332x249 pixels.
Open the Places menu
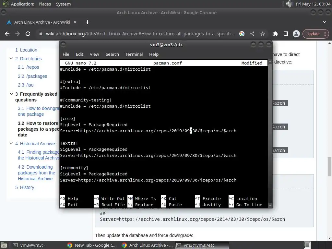click(45, 4)
